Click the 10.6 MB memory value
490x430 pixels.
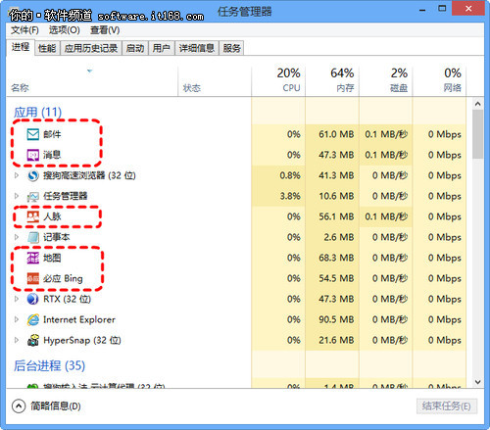pyautogui.click(x=336, y=196)
